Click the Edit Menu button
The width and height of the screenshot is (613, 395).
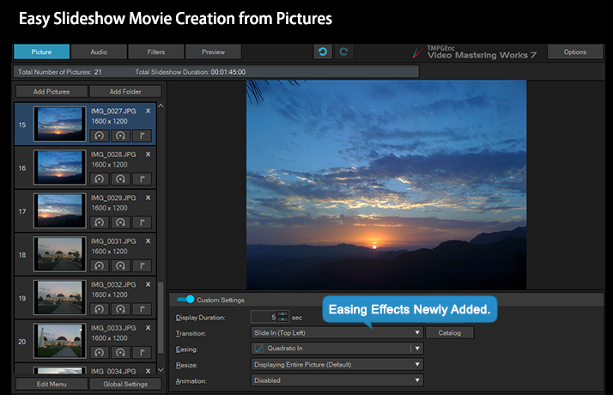(52, 384)
